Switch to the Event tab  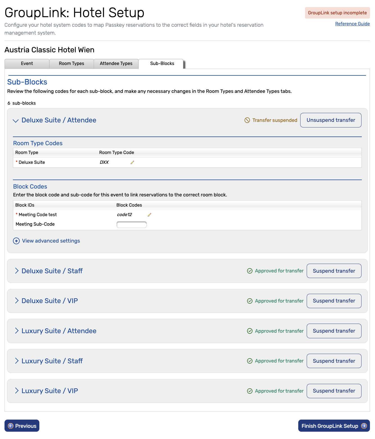(x=27, y=64)
